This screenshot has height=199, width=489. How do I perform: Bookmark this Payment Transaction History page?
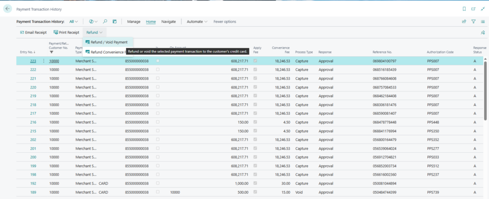pos(464,9)
